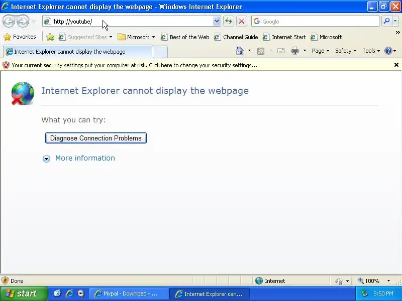Click the blue Help question mark icon
Image resolution: width=402 pixels, height=301 pixels.
coord(388,51)
